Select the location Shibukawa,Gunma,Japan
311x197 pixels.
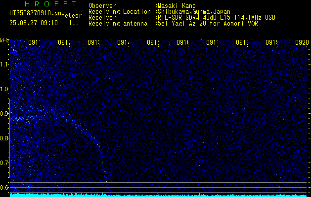(193, 12)
